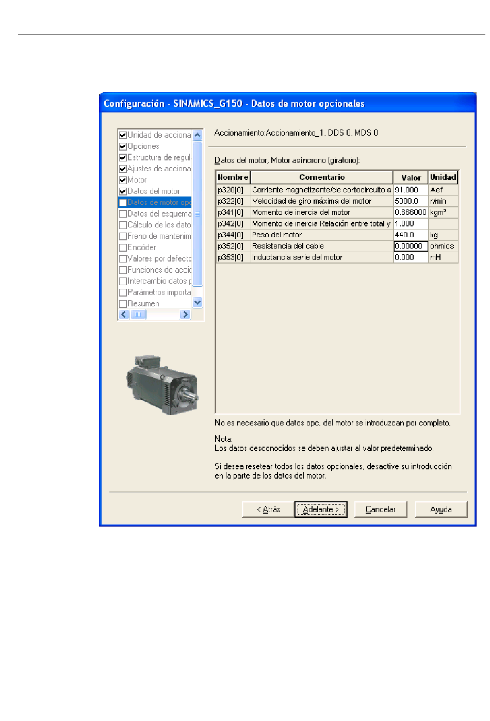Toggle the Valores por defecto checkbox
The height and width of the screenshot is (721, 490).
point(123,259)
